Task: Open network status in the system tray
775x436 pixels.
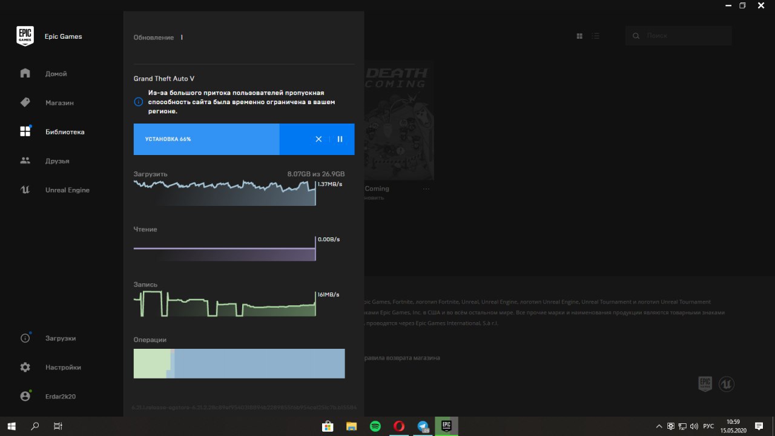Action: (682, 426)
